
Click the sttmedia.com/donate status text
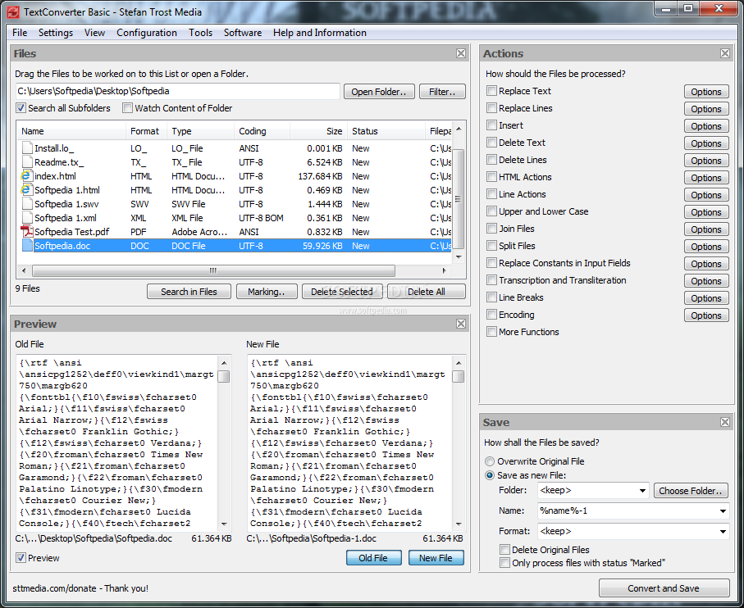tap(80, 588)
